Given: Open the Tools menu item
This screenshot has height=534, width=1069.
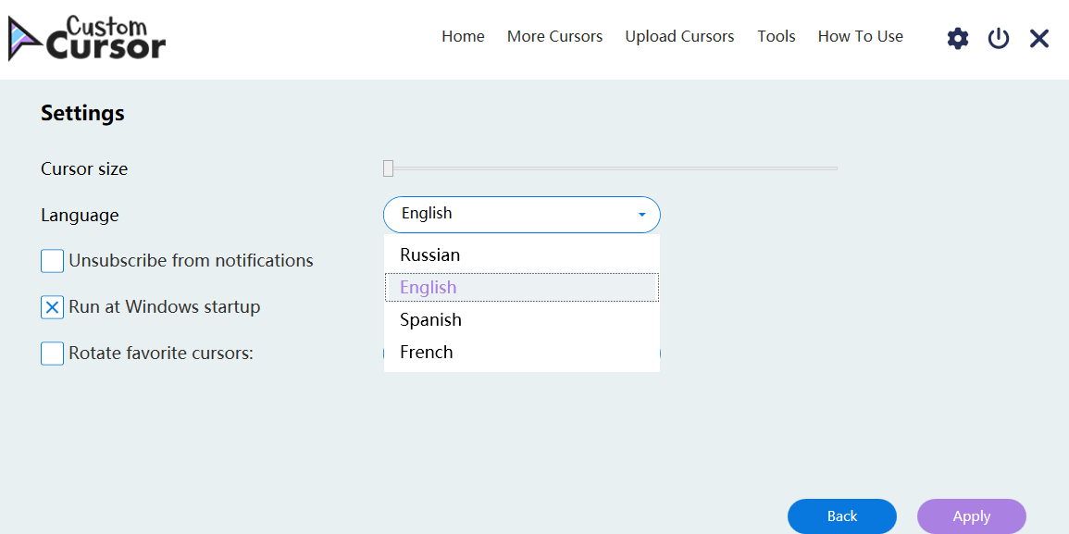Looking at the screenshot, I should pyautogui.click(x=776, y=36).
